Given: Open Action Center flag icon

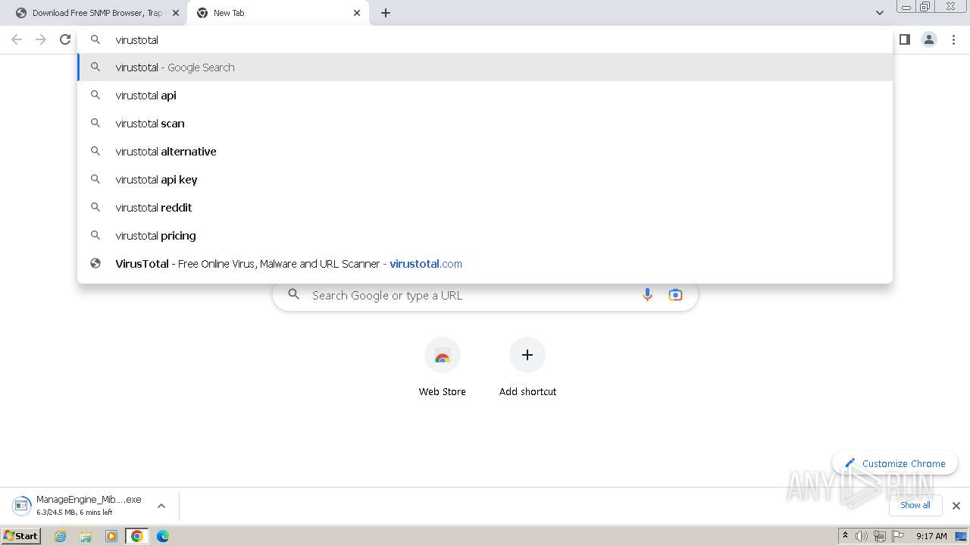Looking at the screenshot, I should 898,536.
